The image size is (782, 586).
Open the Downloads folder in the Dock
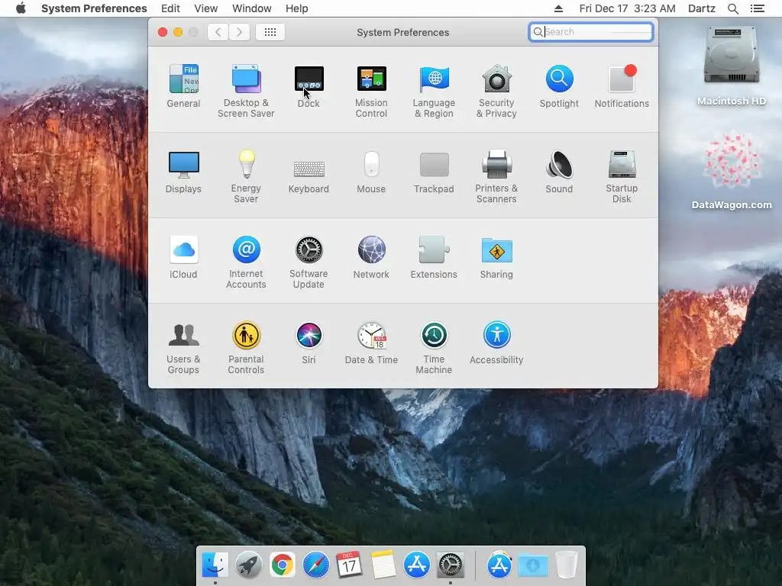(x=533, y=565)
